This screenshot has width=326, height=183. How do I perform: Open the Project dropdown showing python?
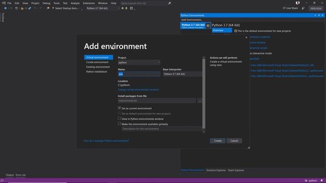[x=139, y=63]
